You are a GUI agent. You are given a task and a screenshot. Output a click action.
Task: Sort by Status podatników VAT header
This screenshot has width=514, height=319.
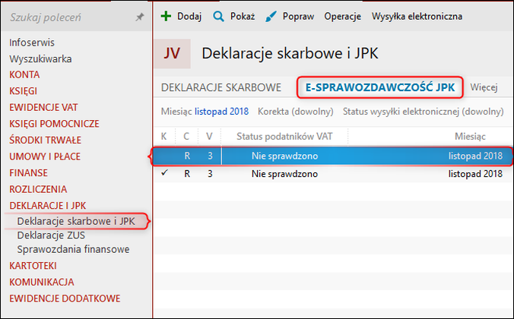[284, 136]
